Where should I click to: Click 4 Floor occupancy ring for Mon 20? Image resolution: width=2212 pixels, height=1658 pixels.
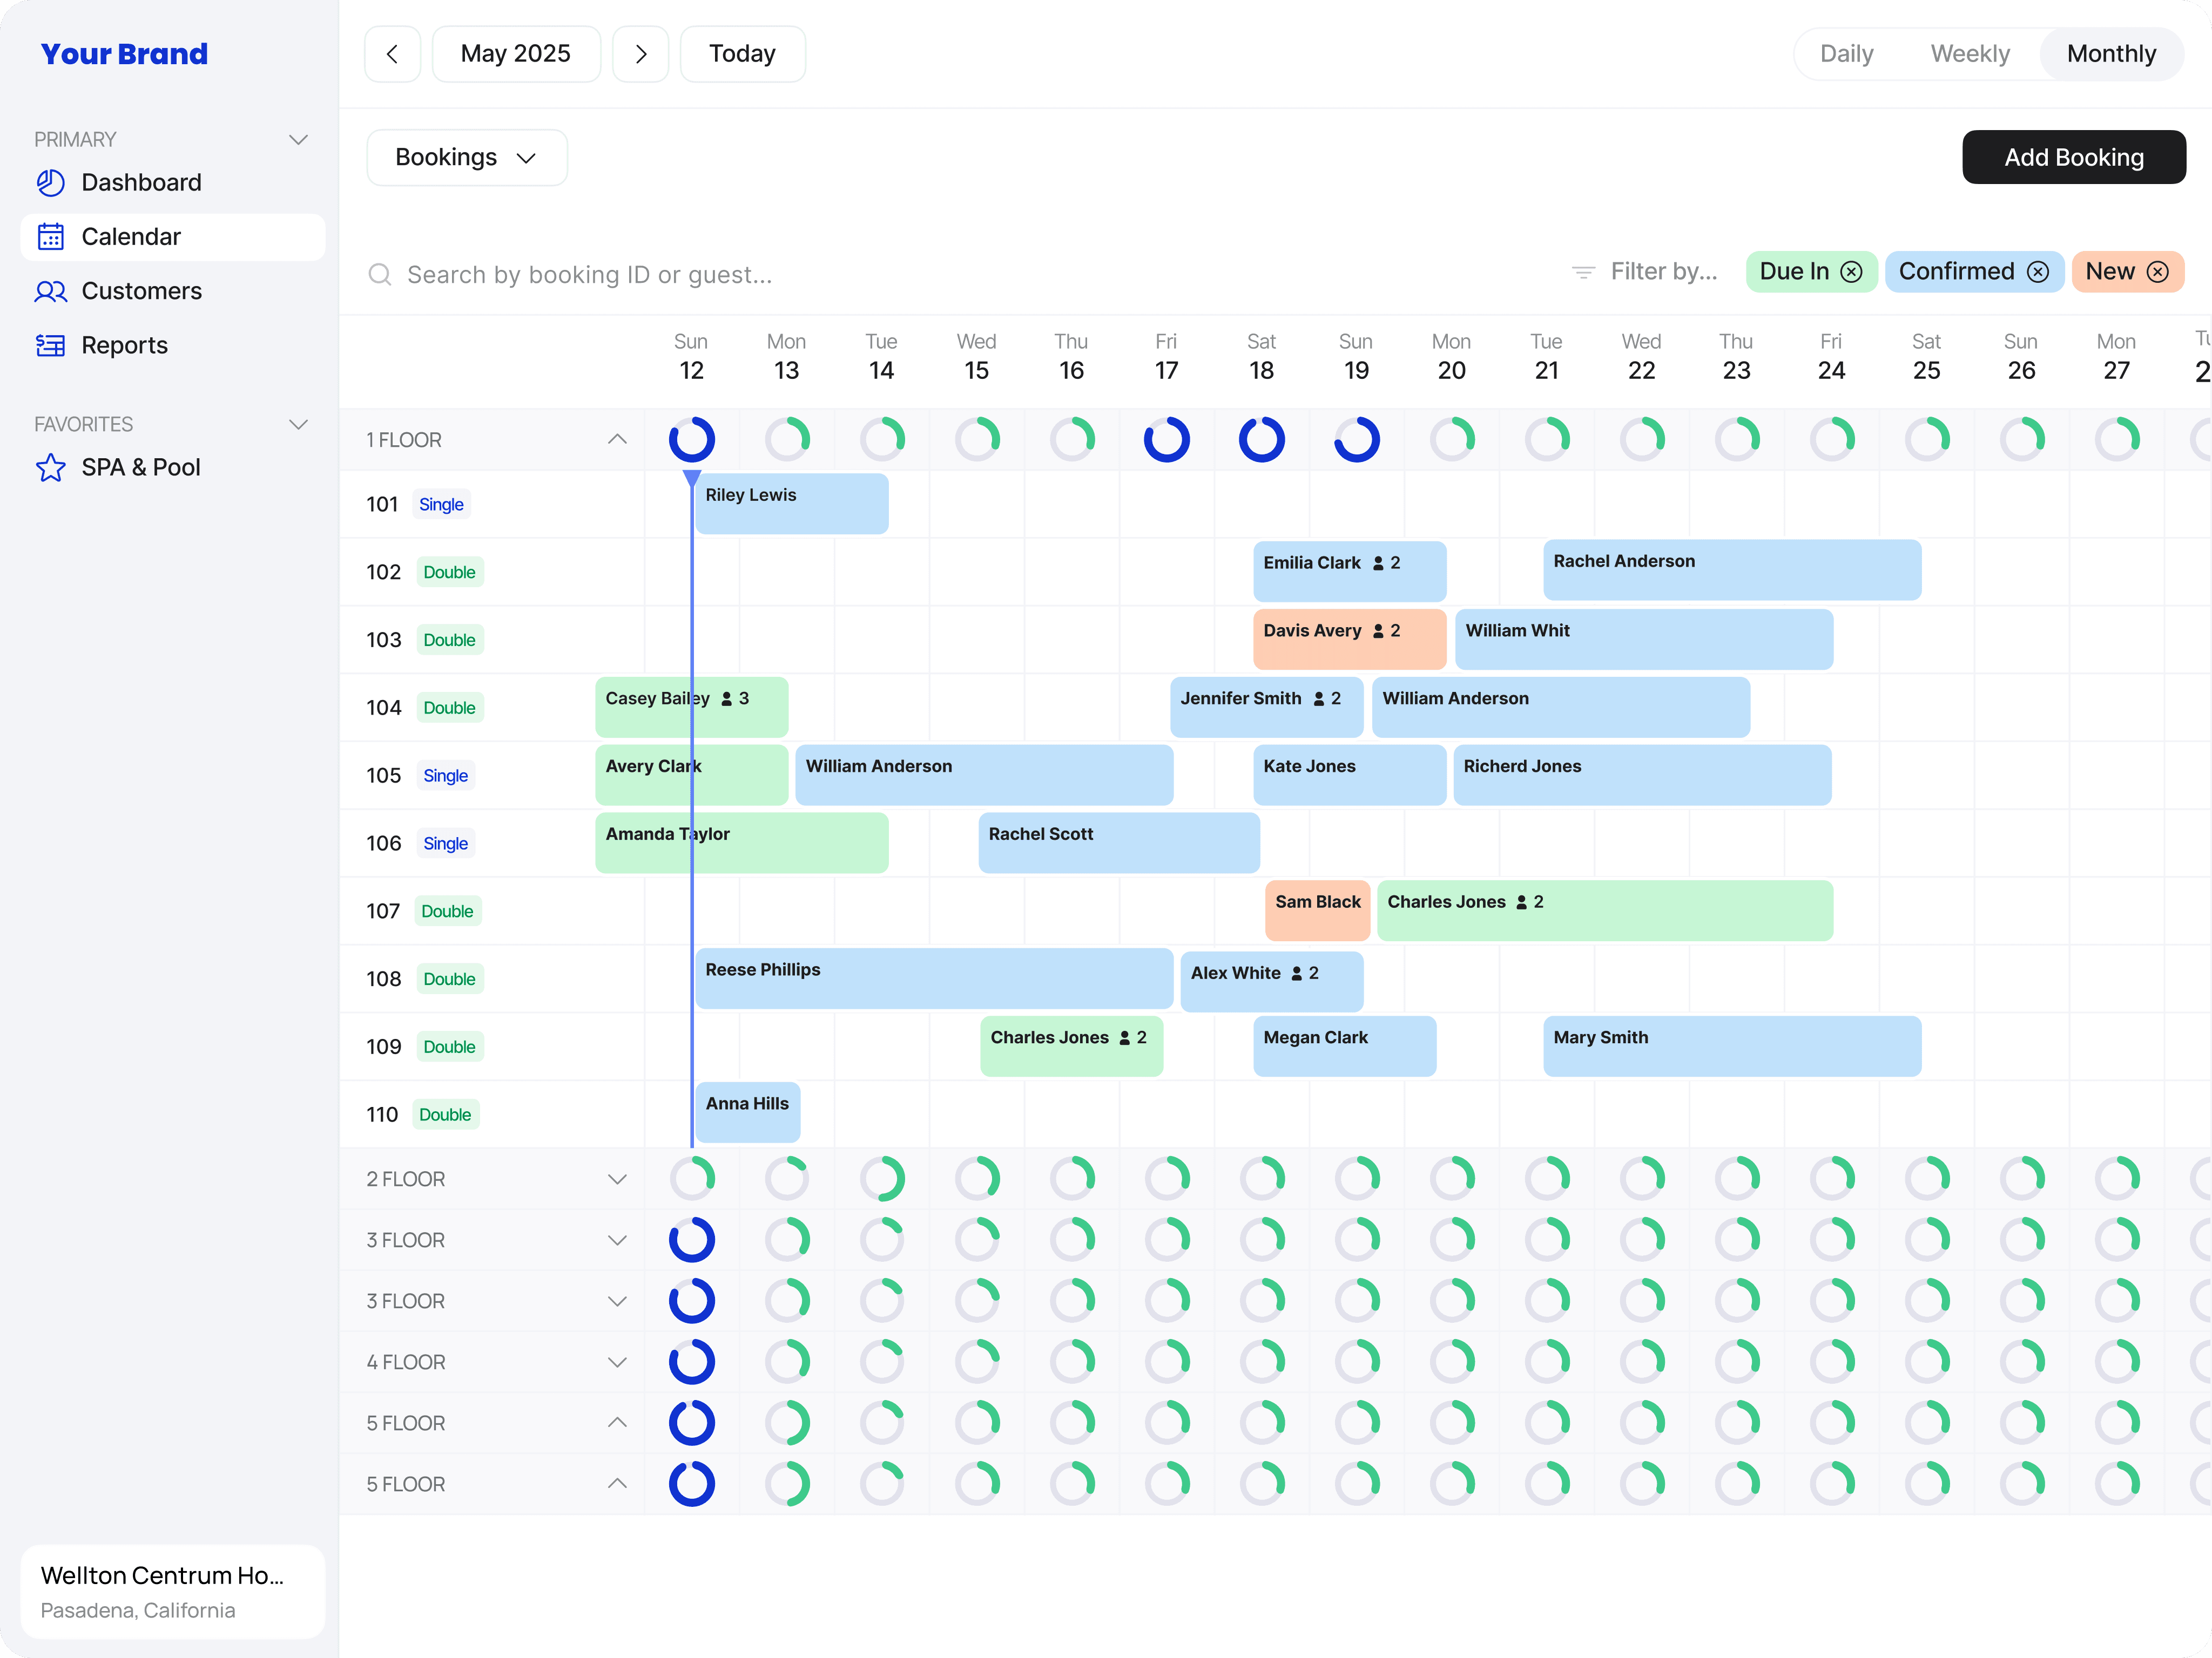coord(1452,1362)
